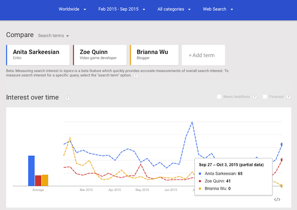Enable the News headlines checkbox
The image size is (297, 210).
219,97
